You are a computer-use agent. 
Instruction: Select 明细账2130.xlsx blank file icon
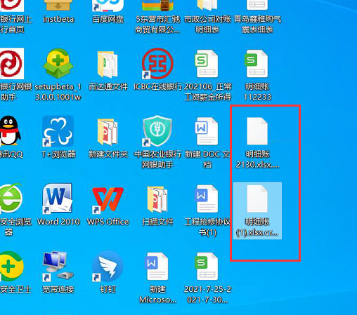coord(257,131)
